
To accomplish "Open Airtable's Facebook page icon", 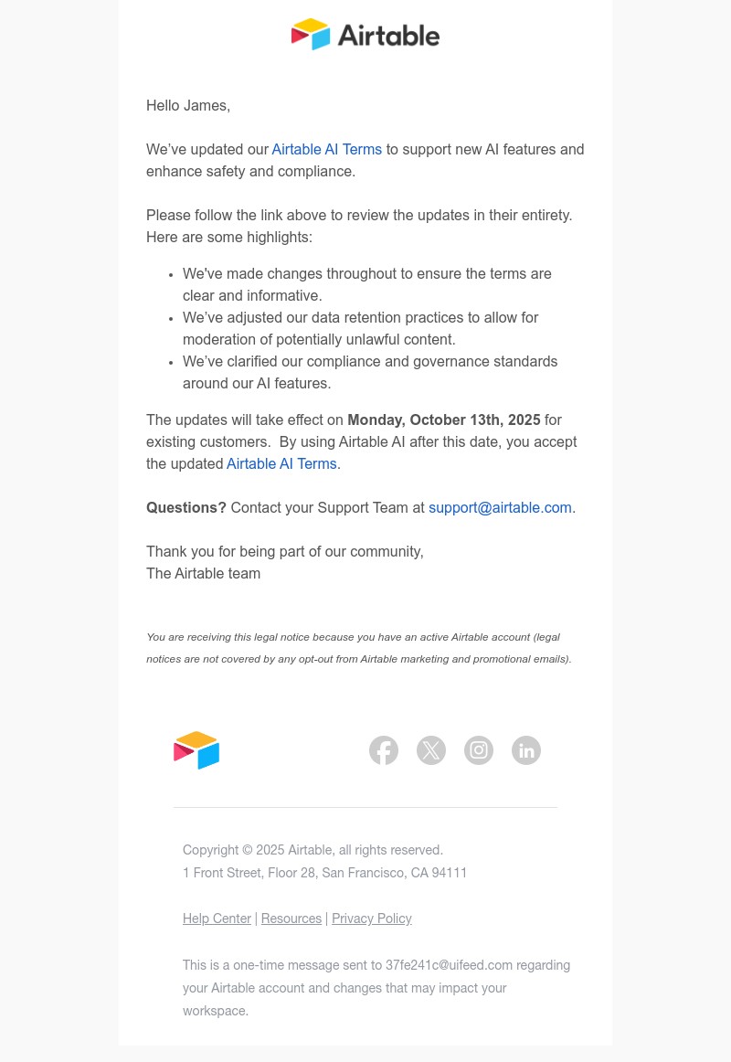I will pyautogui.click(x=384, y=750).
